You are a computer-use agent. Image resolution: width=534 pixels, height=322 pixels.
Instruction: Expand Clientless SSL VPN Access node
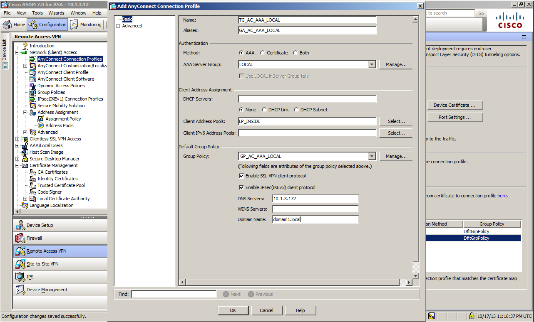click(x=17, y=139)
